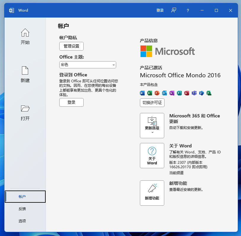
Task: Click the Outlook product icon
Action: click(165, 93)
